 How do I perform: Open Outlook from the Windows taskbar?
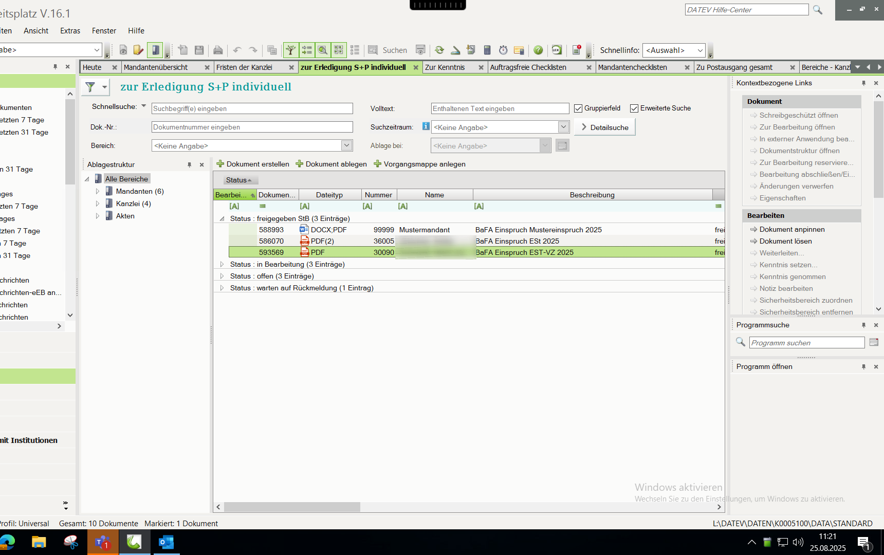(x=166, y=542)
